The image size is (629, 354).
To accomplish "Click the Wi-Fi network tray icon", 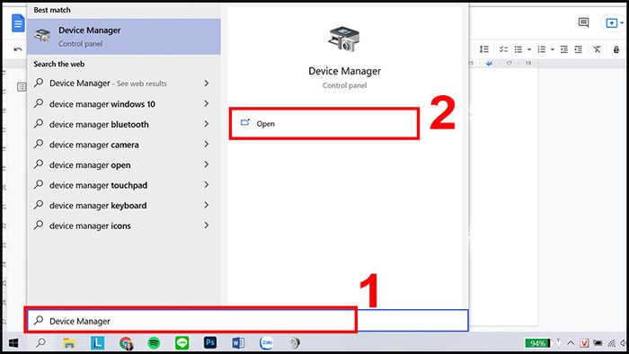I will [612, 343].
